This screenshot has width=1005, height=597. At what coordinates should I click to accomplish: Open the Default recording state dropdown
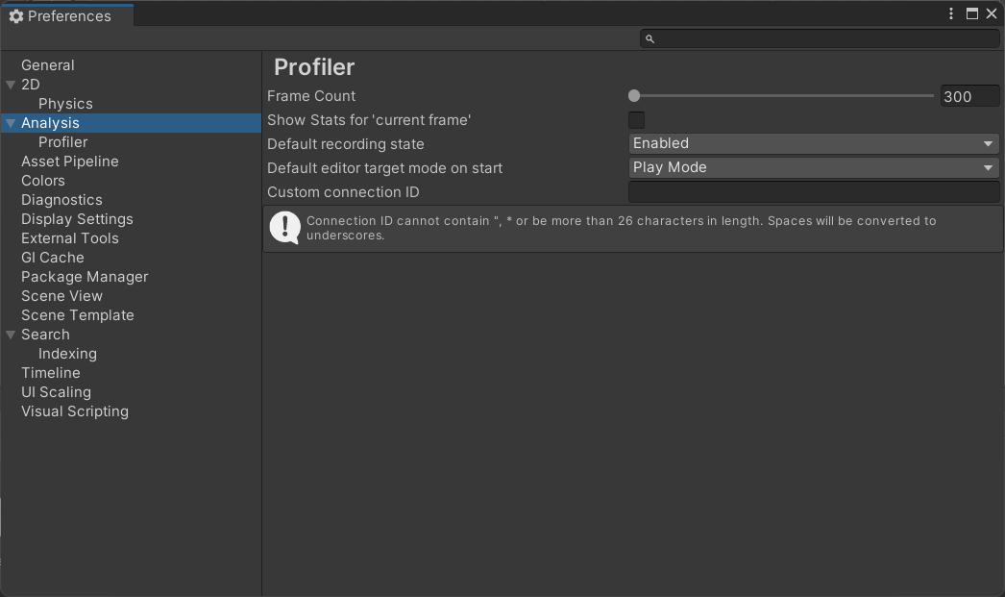pyautogui.click(x=813, y=143)
